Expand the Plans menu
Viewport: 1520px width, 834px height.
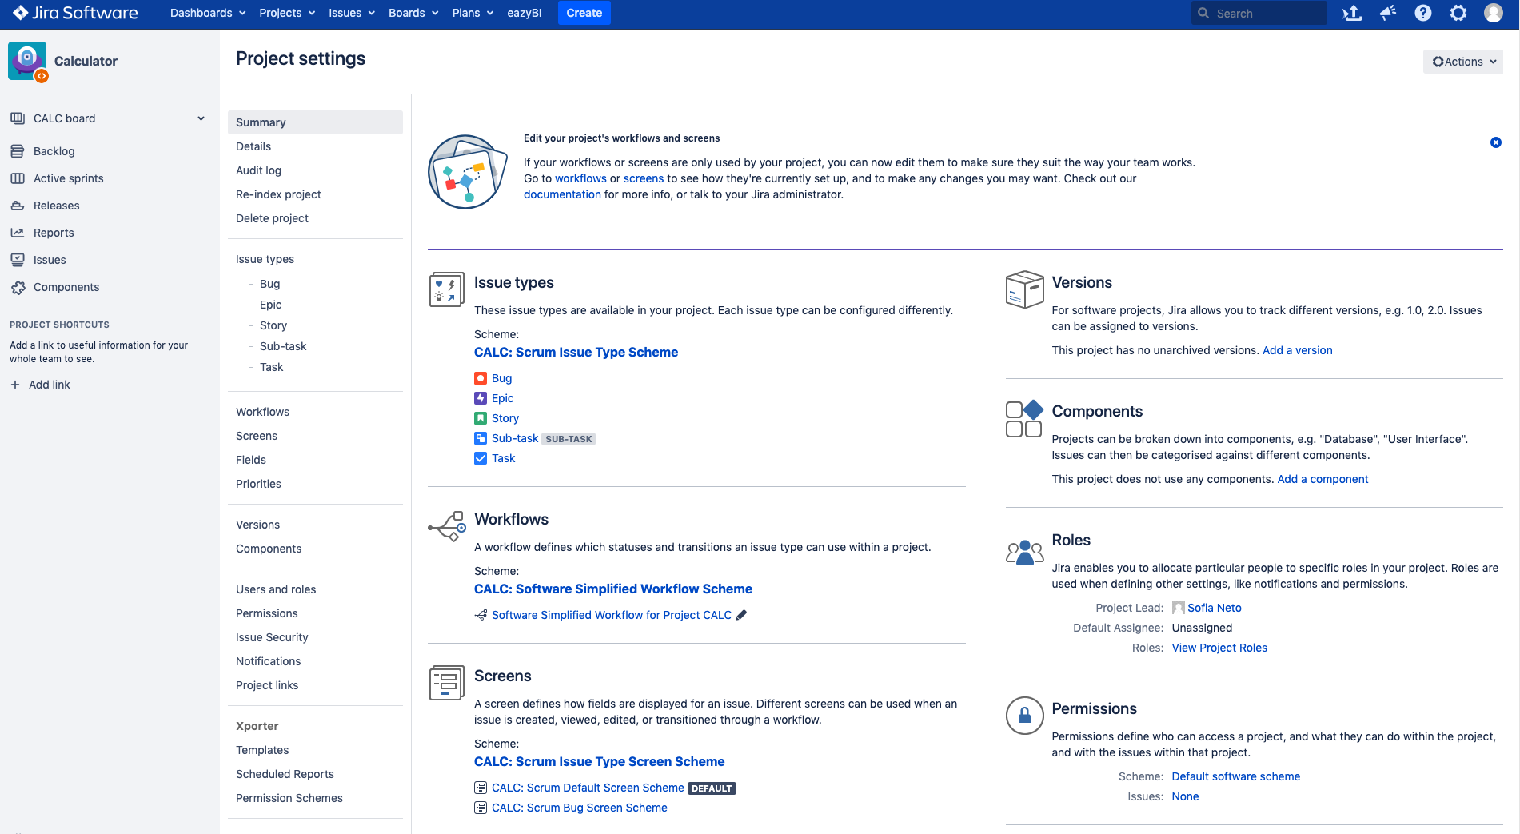coord(473,13)
